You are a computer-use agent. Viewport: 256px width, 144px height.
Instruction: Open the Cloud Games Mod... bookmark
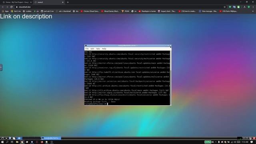tap(110, 11)
